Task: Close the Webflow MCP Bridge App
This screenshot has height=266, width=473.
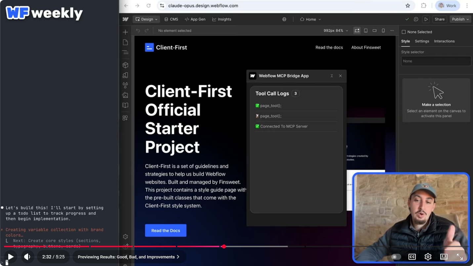Action: 340,76
